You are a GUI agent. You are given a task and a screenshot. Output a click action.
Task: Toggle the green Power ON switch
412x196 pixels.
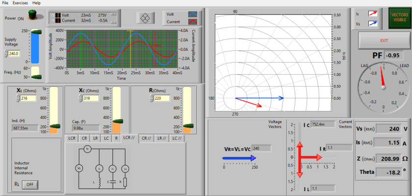(32, 15)
